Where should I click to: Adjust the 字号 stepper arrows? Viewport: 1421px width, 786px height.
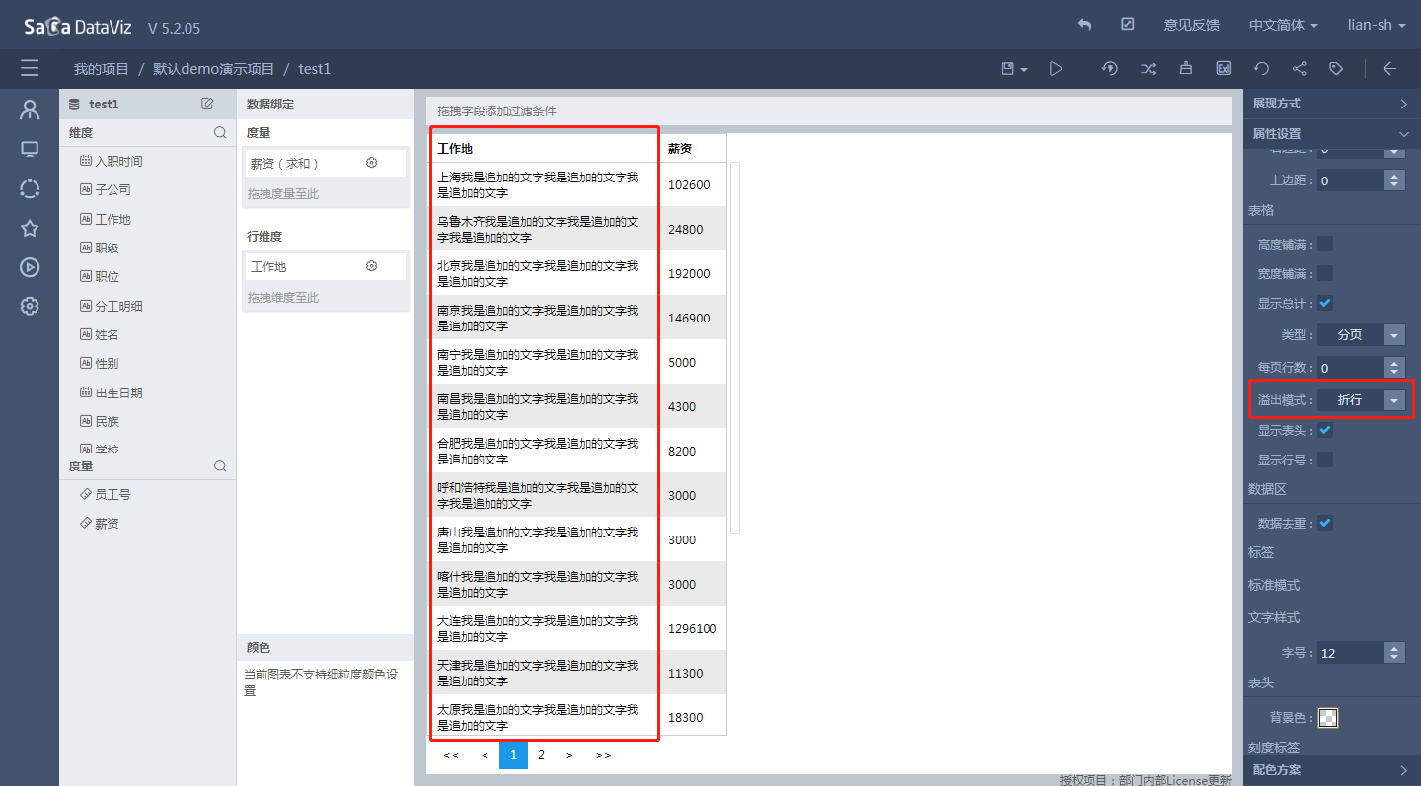coord(1394,653)
